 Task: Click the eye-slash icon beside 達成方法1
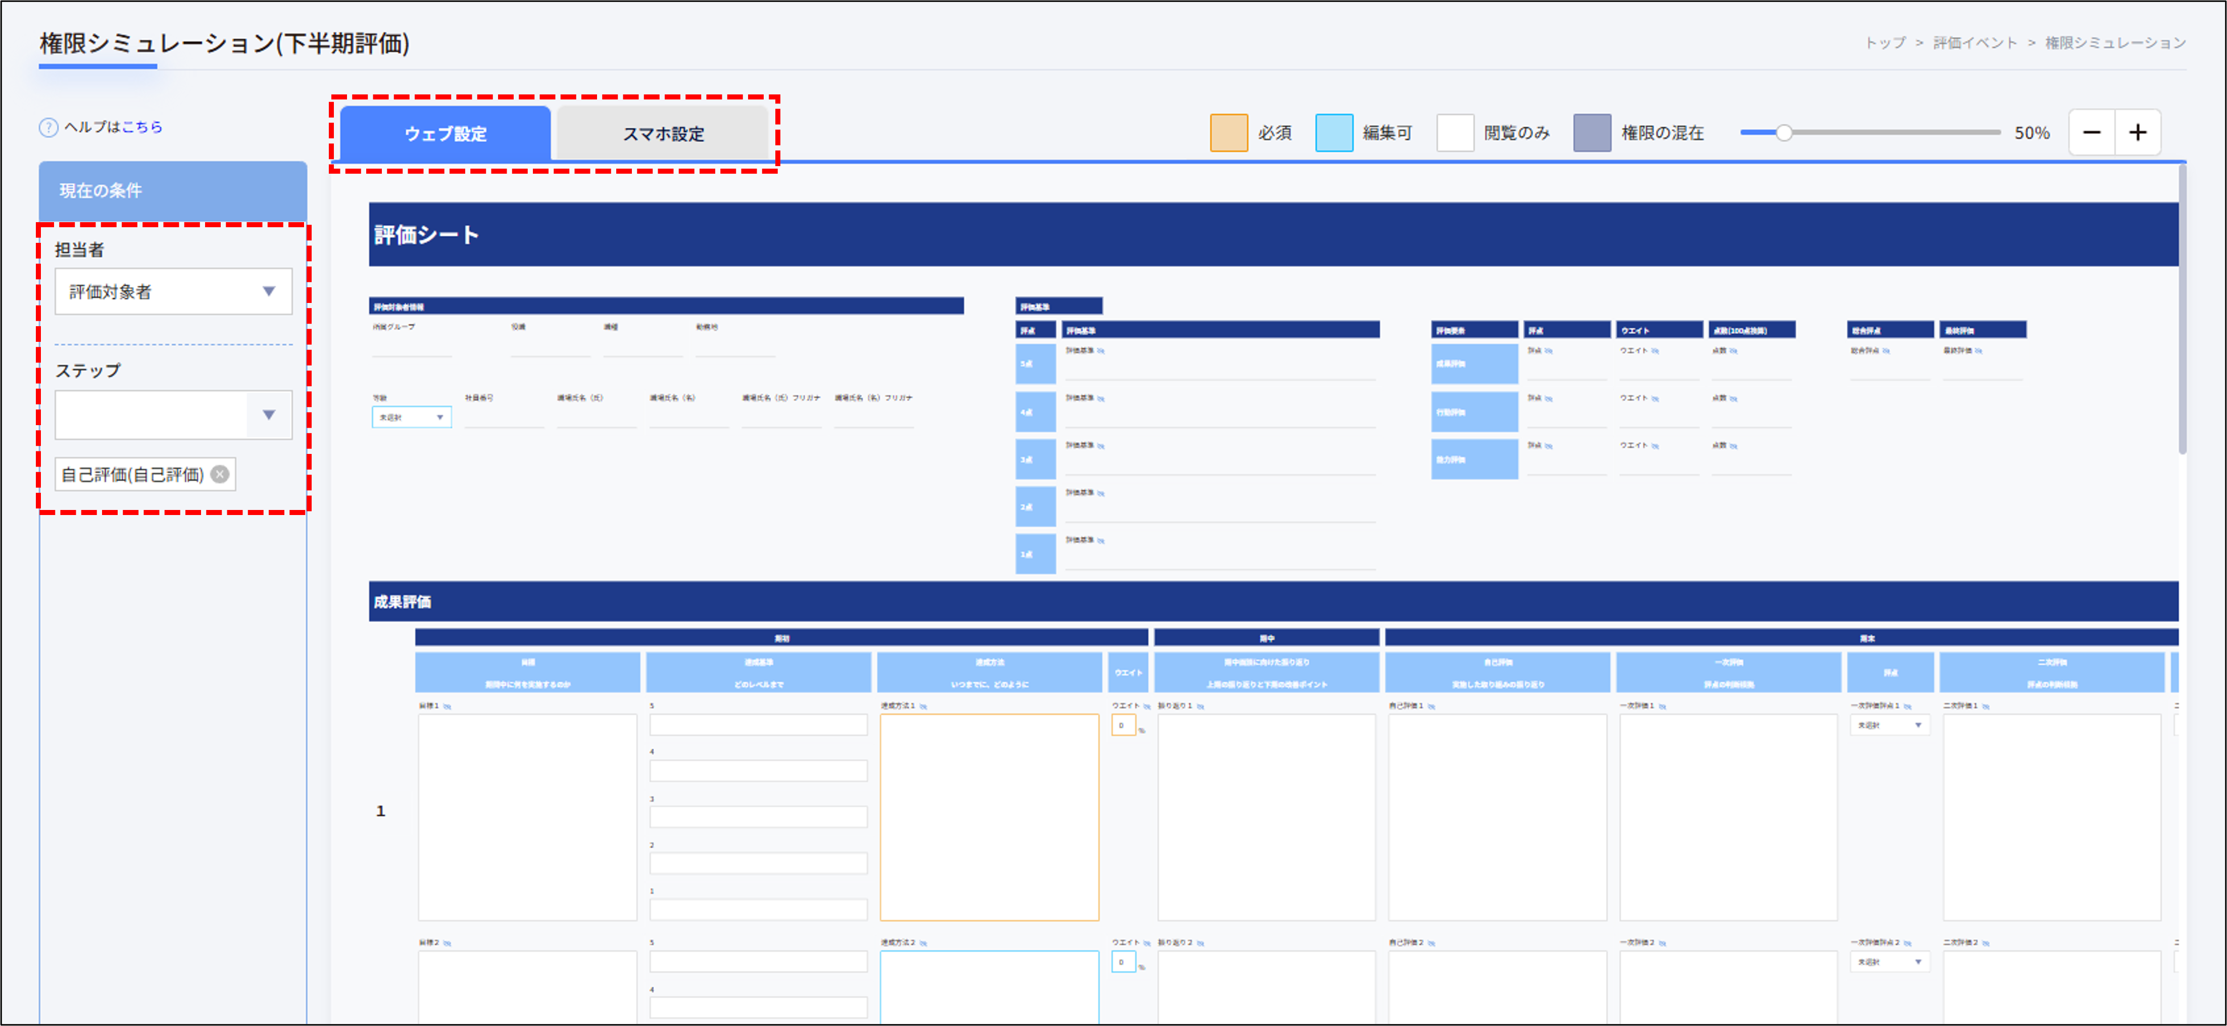pos(923,706)
